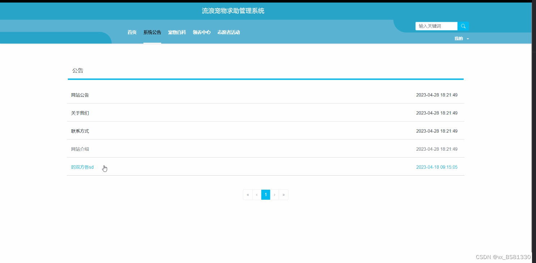536x263 pixels.
Task: Click the magnifier search button
Action: pos(463,26)
